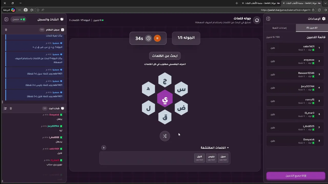Click the 34s timer display
Viewport: 328px width, 184px height.
point(139,38)
